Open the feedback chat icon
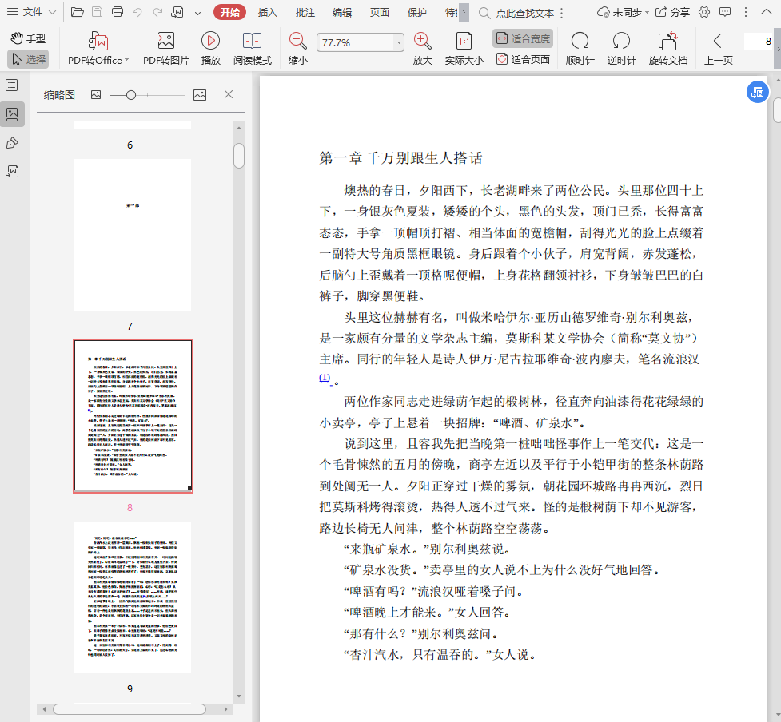 click(726, 12)
